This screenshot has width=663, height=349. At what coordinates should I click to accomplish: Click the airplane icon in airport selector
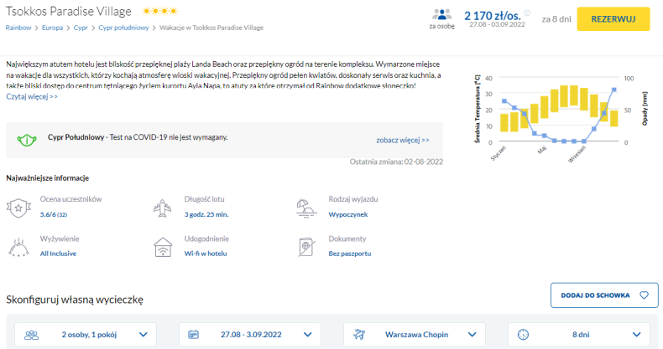click(359, 335)
